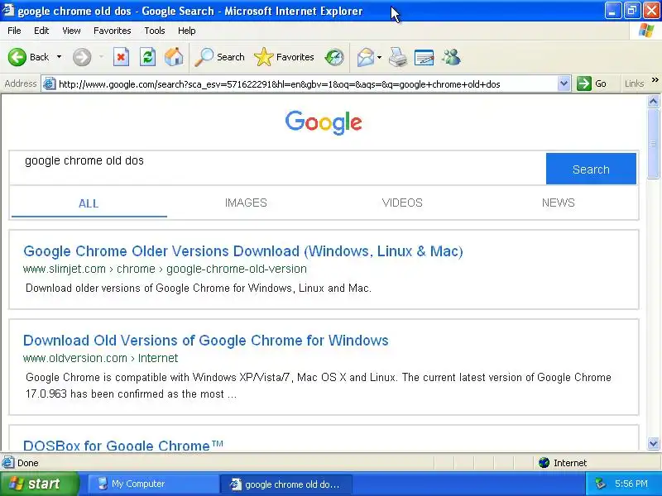
Task: Open DOSBox for Google Chrome link
Action: click(122, 446)
